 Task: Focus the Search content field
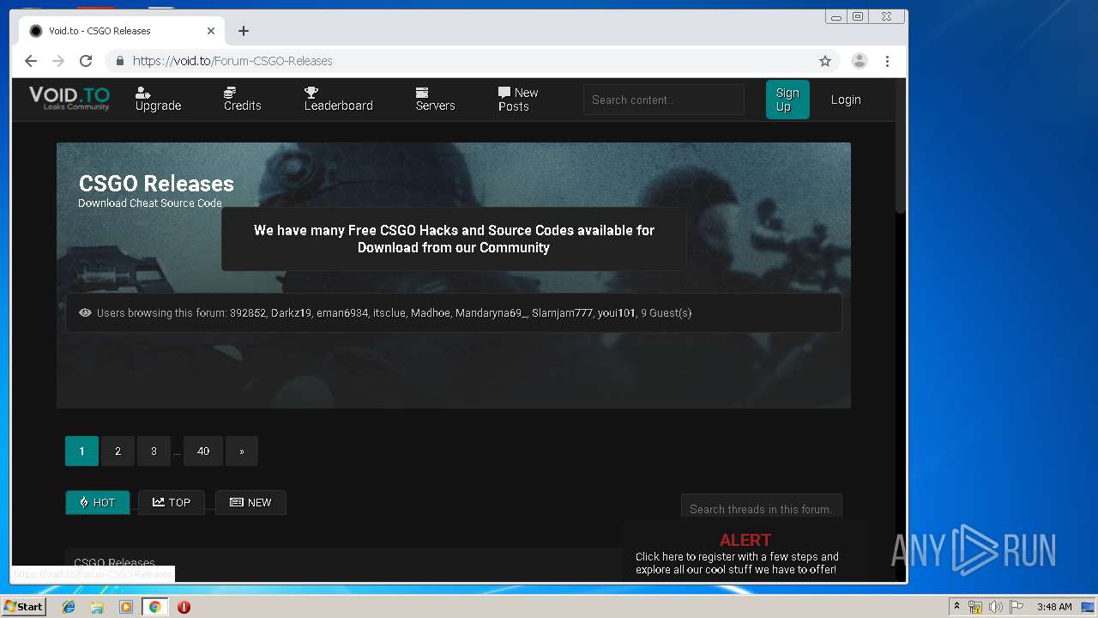[664, 100]
